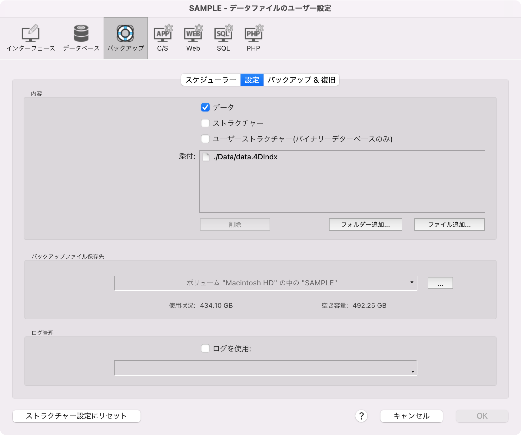
Task: Enable the ストラクチャー checkbox
Action: point(205,123)
